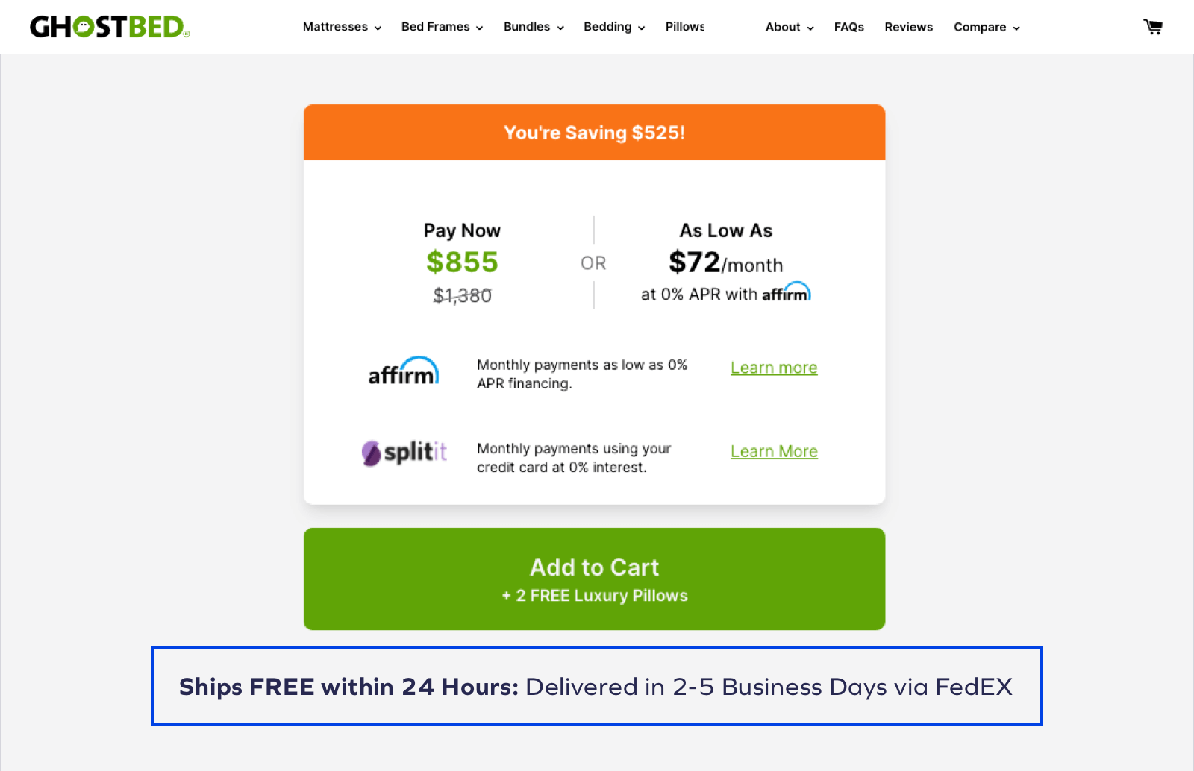Click the Affirm logo beside 0% APR
This screenshot has height=771, width=1194.
(786, 293)
